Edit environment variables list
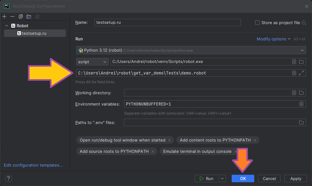This screenshot has width=312, height=186. pyautogui.click(x=301, y=104)
